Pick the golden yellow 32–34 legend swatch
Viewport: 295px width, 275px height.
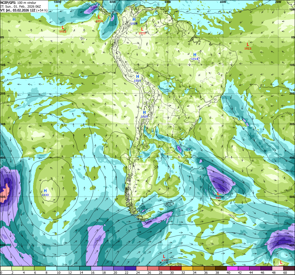coord(187,269)
